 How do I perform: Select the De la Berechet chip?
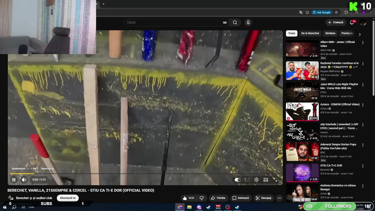point(310,33)
